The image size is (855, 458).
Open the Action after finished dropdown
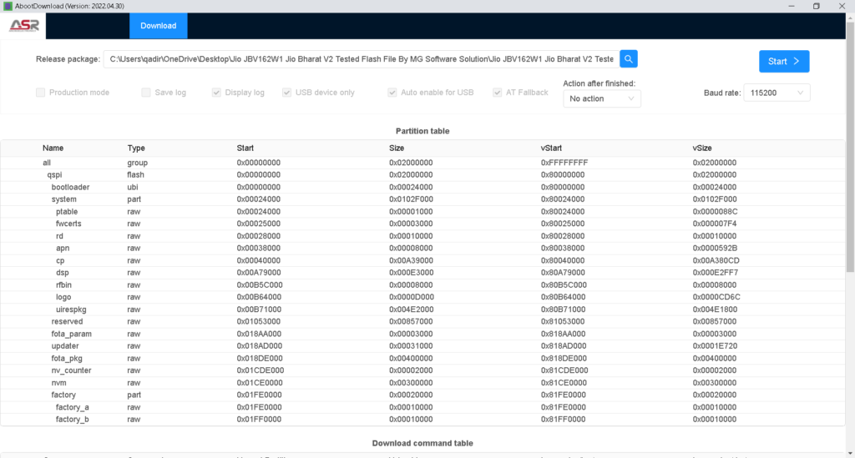click(601, 98)
